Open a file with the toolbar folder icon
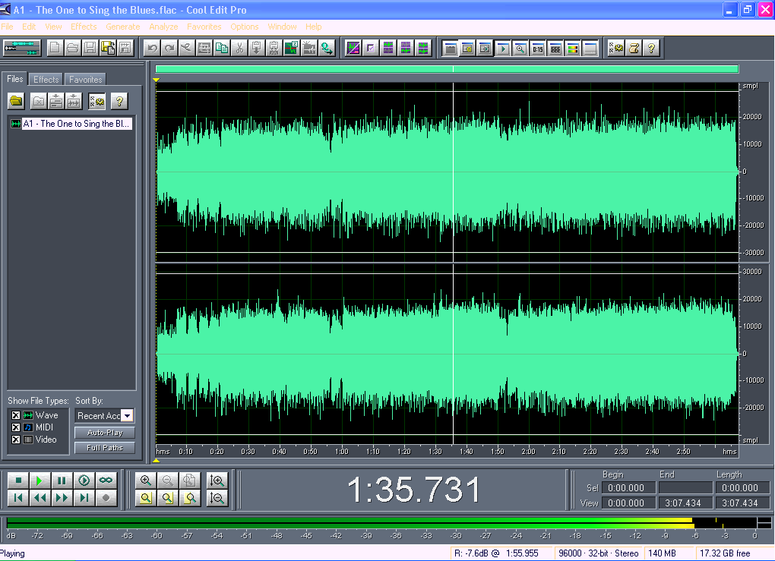 73,48
